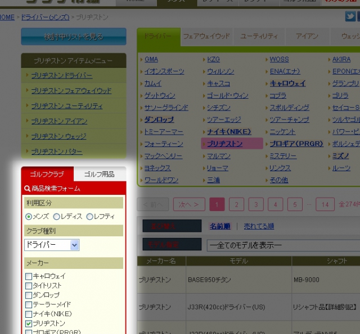Open the 全てのモデルを表示 model dropdown

coord(283,245)
